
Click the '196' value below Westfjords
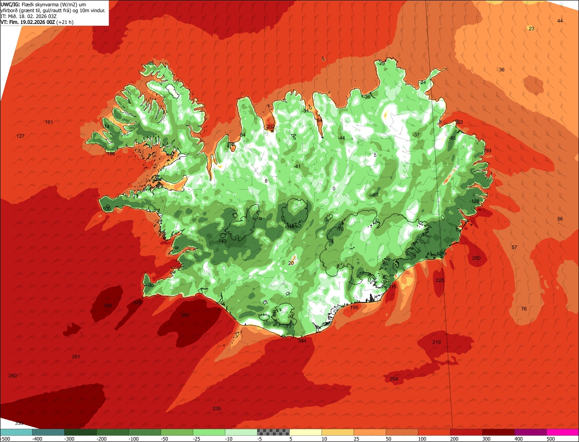coord(111,154)
